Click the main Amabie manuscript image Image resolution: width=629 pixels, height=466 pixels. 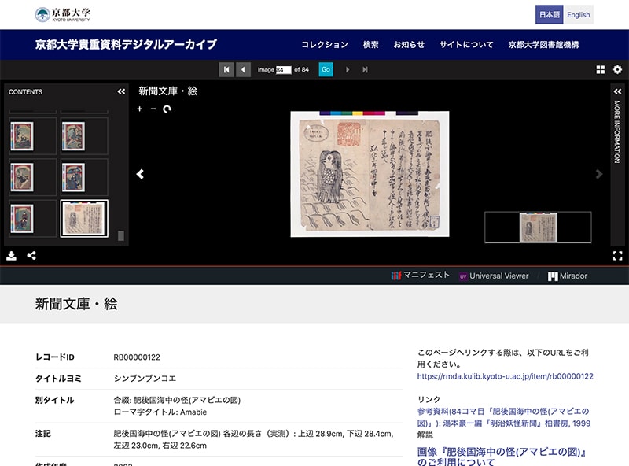tap(370, 174)
